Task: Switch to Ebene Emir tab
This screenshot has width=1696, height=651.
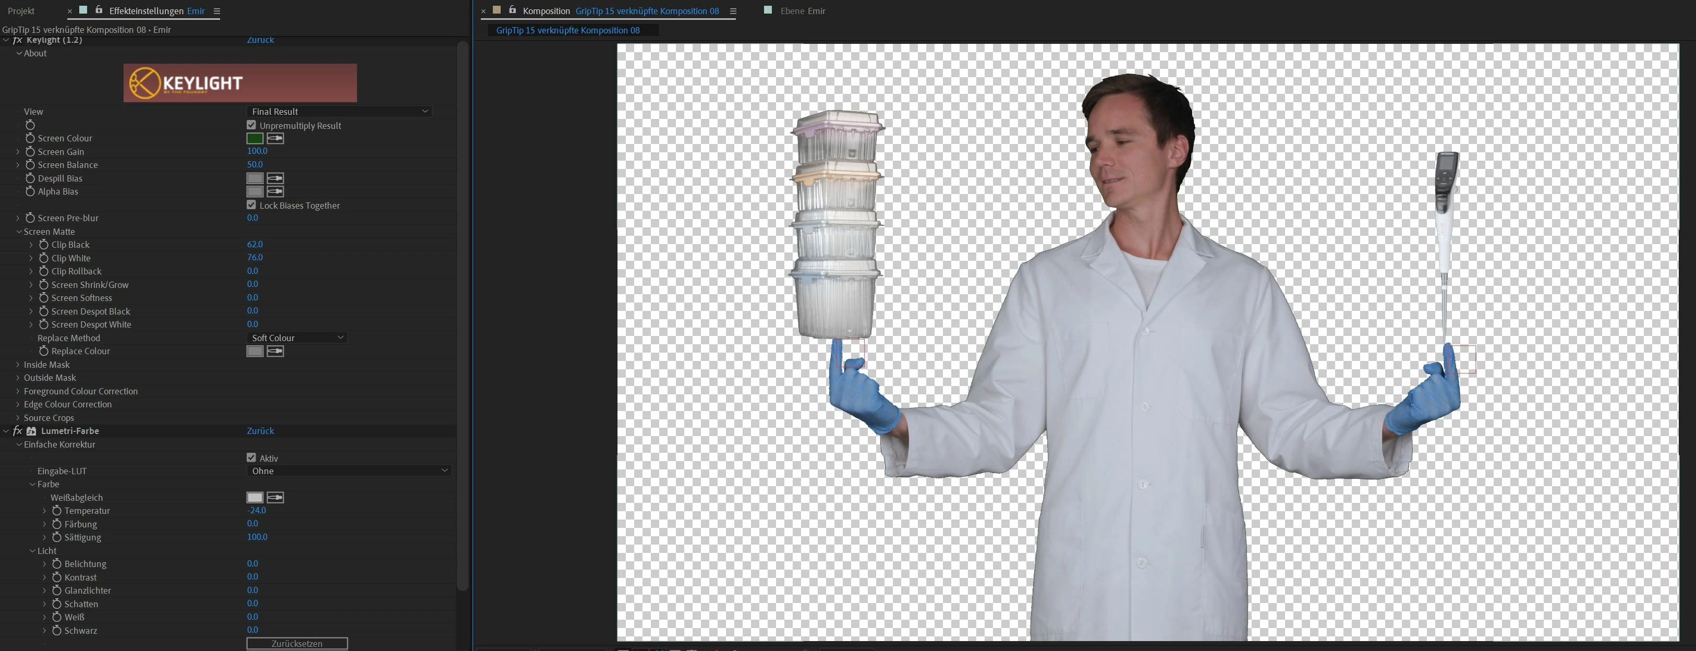Action: coord(802,11)
